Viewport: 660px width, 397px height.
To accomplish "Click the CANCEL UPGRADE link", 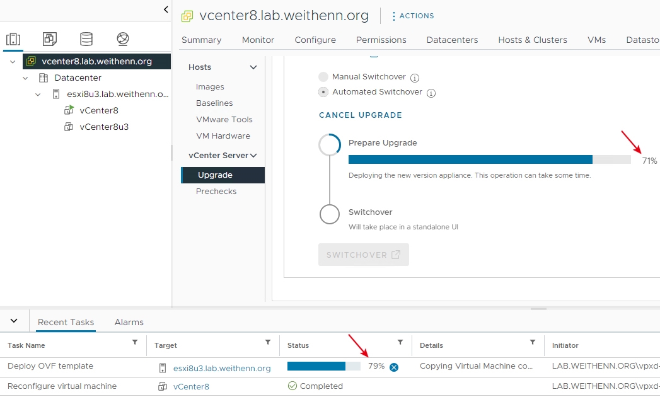I will click(361, 115).
